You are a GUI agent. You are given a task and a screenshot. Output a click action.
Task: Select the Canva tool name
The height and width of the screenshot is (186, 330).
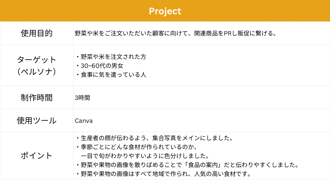(84, 121)
